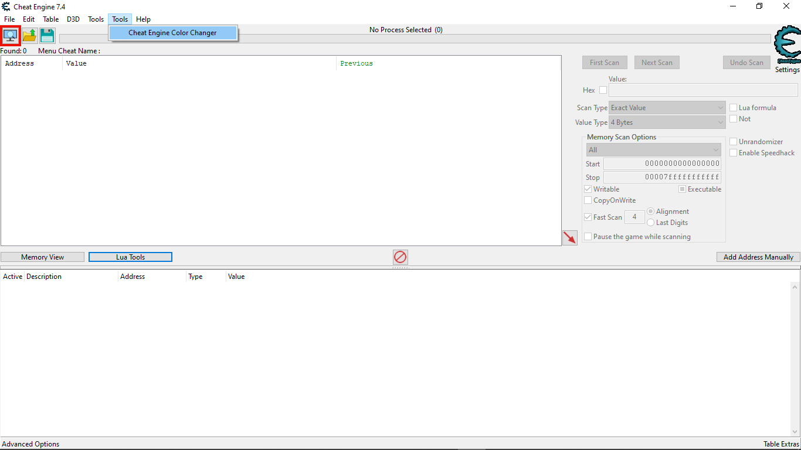The height and width of the screenshot is (450, 801).
Task: Open the Value Type dropdown
Action: 667,122
